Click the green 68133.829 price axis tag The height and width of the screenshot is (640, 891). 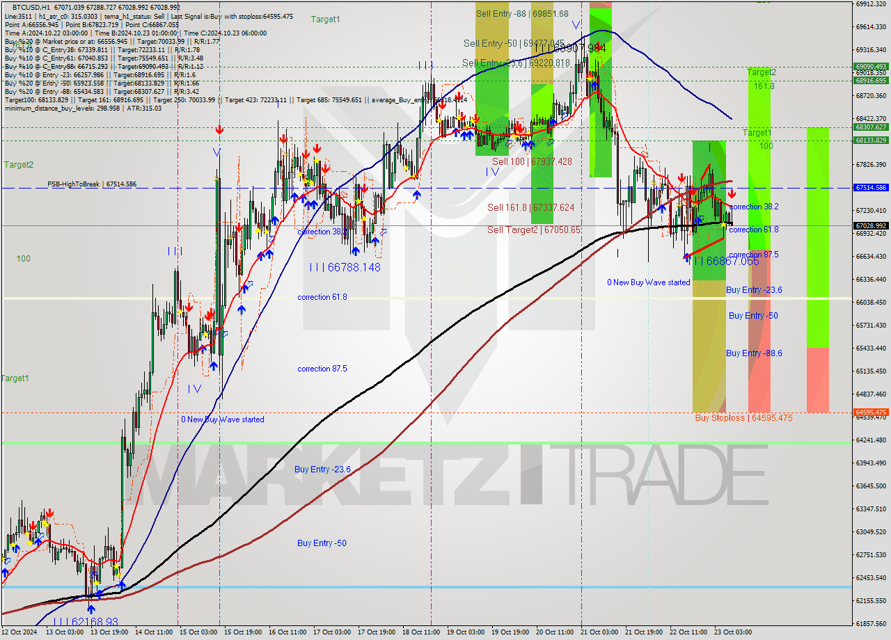point(871,141)
